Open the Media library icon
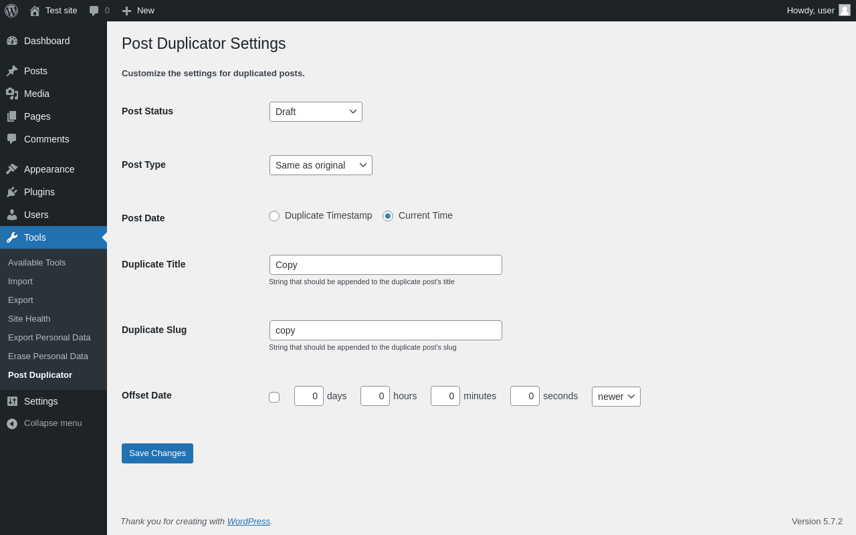856x535 pixels. pos(12,94)
